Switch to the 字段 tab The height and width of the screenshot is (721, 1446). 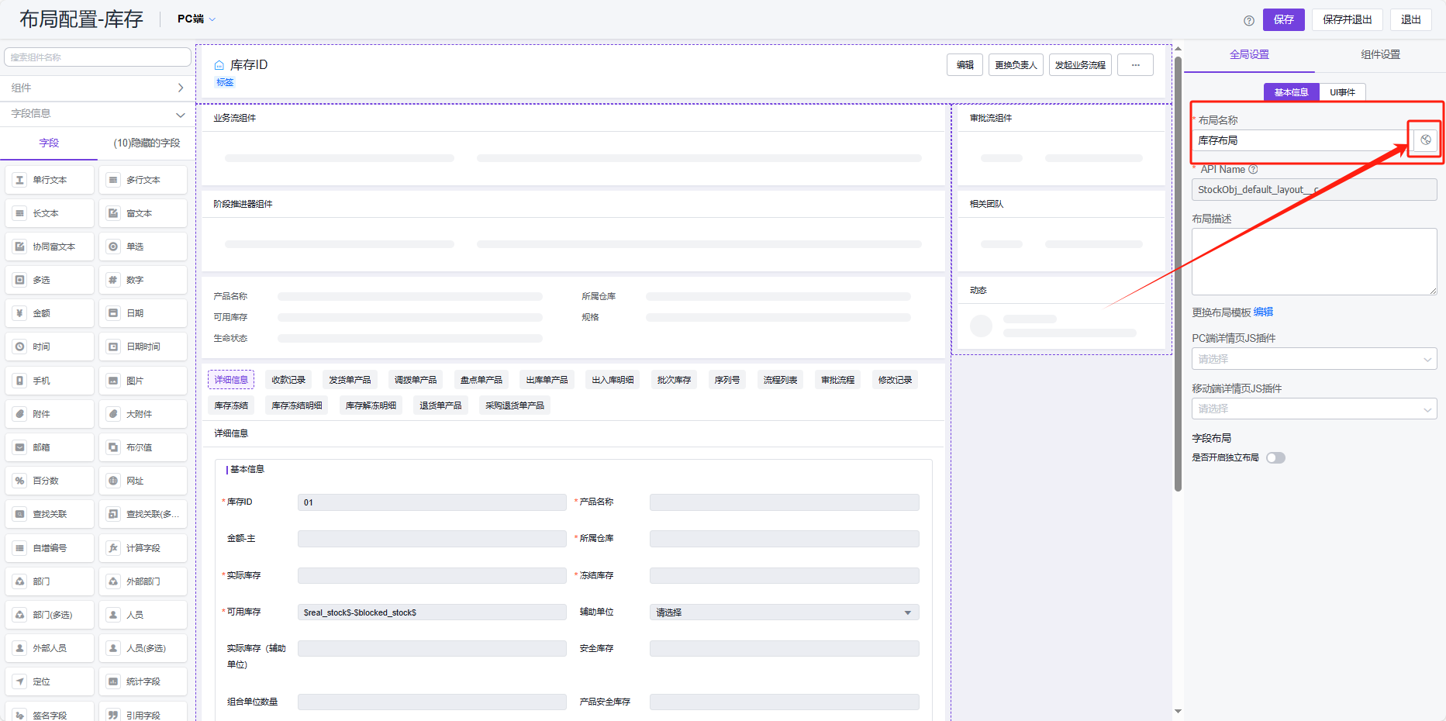pyautogui.click(x=49, y=143)
